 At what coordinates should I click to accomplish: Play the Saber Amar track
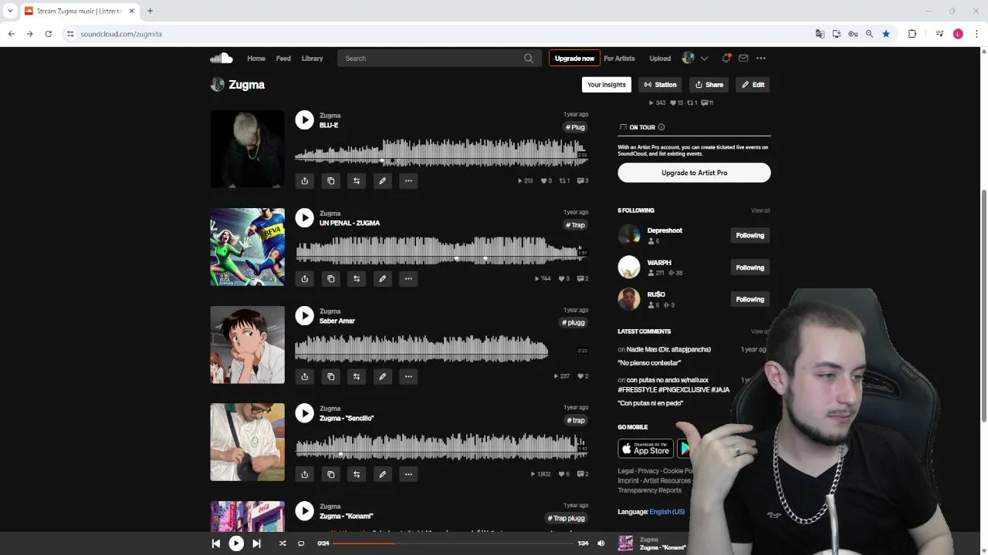[305, 315]
